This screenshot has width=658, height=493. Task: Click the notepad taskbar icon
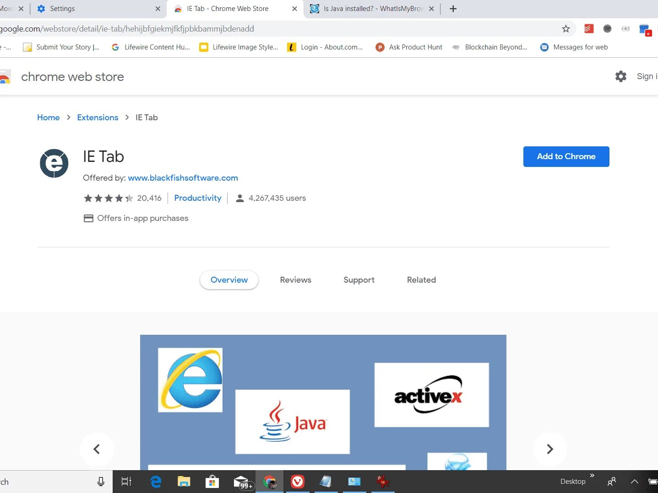(x=326, y=482)
